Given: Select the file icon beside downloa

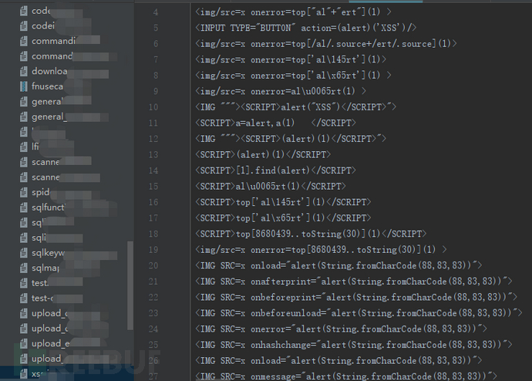Looking at the screenshot, I should click(x=23, y=71).
